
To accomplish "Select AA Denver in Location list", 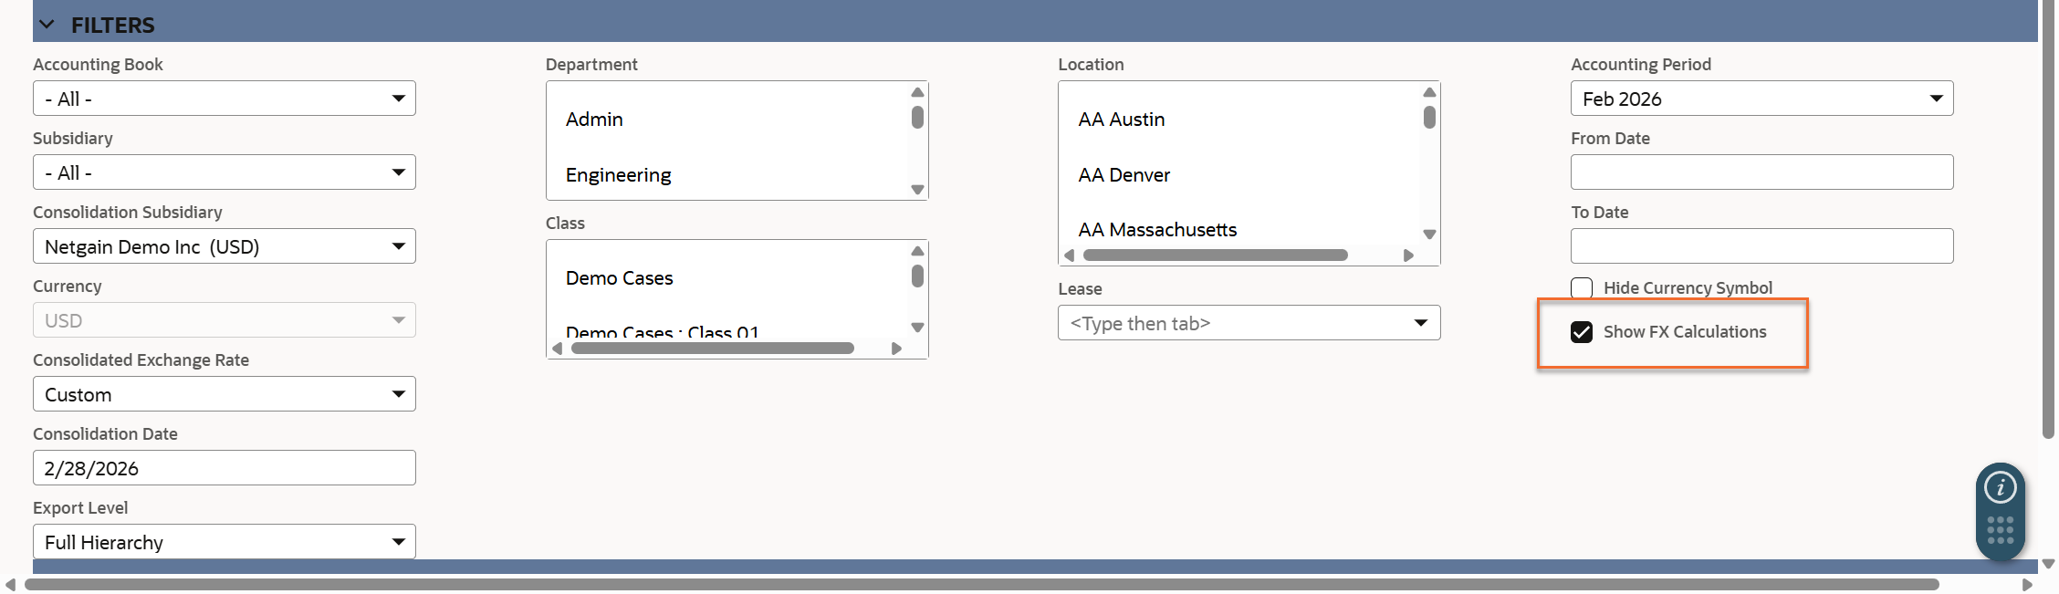I will pos(1124,175).
